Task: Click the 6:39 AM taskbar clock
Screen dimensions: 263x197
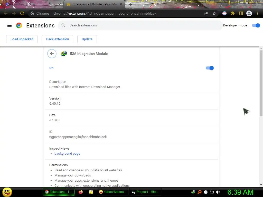Action: pyautogui.click(x=240, y=192)
